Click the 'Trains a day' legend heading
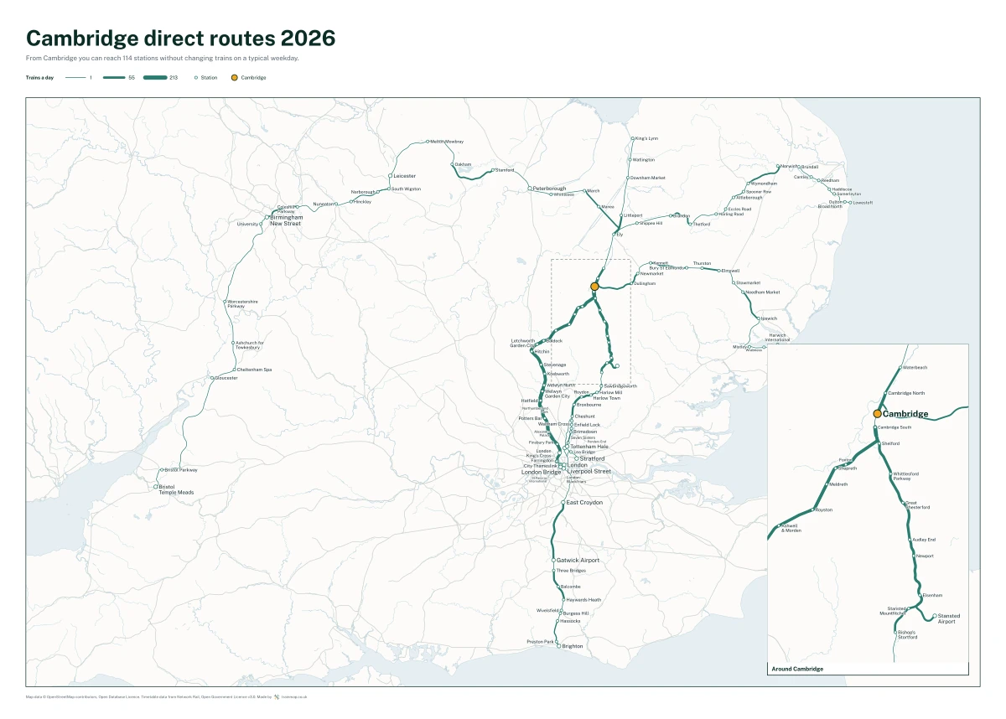The height and width of the screenshot is (719, 1006). (x=39, y=77)
